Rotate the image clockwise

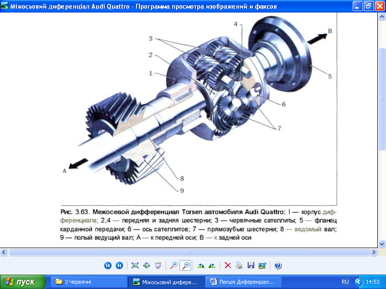[201, 265]
